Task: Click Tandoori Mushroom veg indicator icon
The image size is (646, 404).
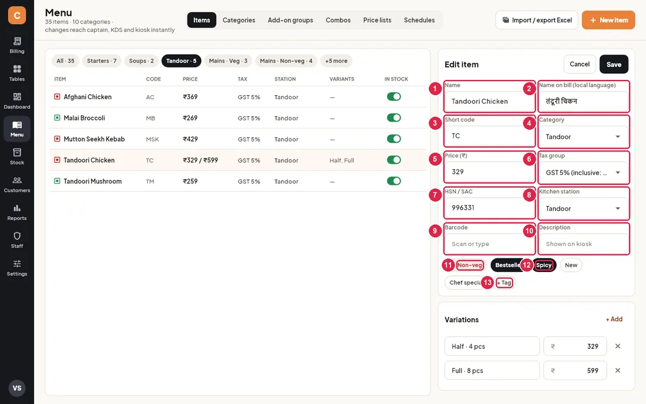Action: (58, 181)
